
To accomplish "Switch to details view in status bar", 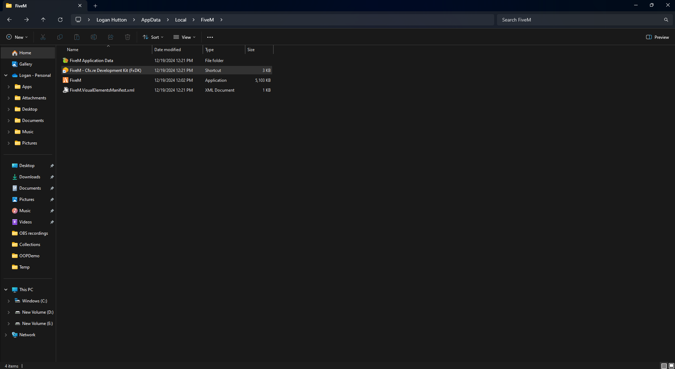I will [x=664, y=366].
